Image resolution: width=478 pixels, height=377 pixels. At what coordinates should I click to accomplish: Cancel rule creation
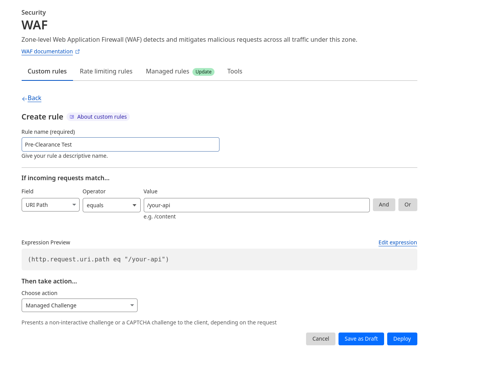(x=320, y=339)
